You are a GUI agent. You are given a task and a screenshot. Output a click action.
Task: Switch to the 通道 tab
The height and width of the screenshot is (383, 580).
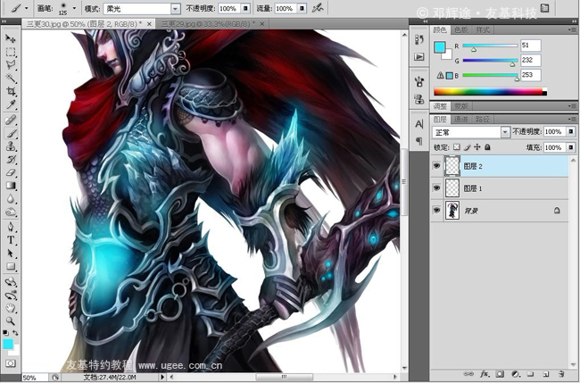click(461, 119)
